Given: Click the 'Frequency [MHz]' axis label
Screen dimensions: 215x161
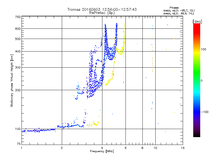Looking at the screenshot, I should pos(102,151).
